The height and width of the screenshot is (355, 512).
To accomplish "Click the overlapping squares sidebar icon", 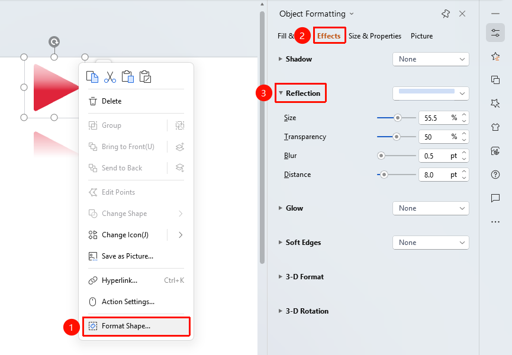I will click(495, 80).
